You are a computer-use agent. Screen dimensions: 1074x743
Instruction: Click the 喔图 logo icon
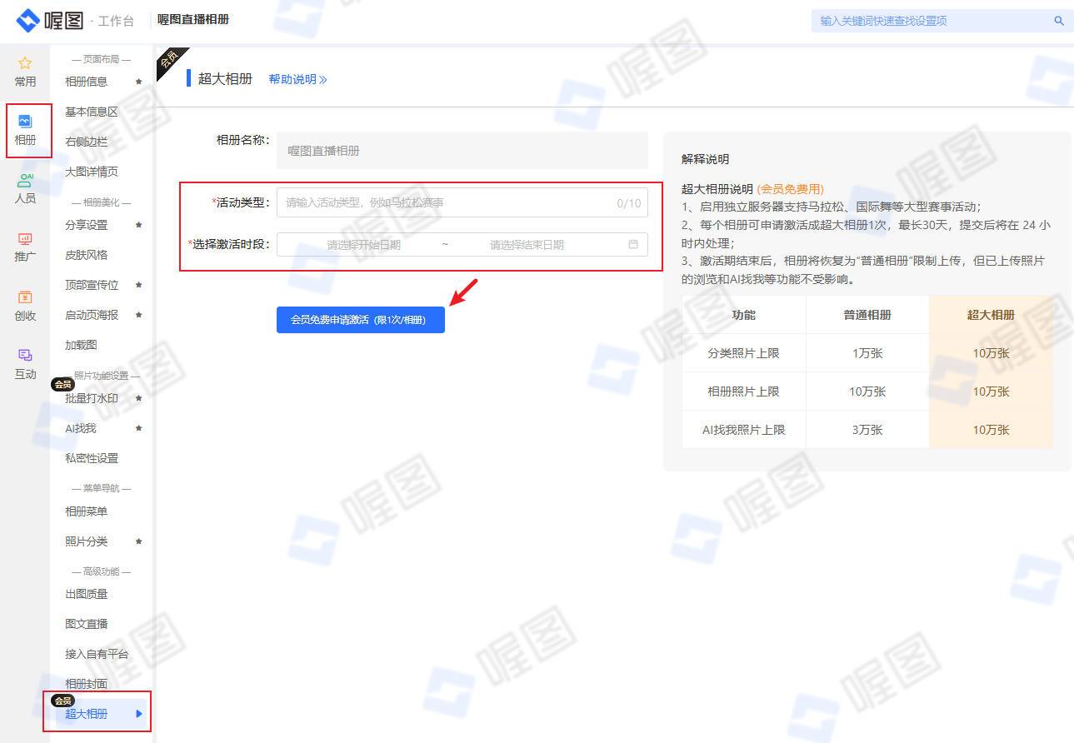pos(28,20)
